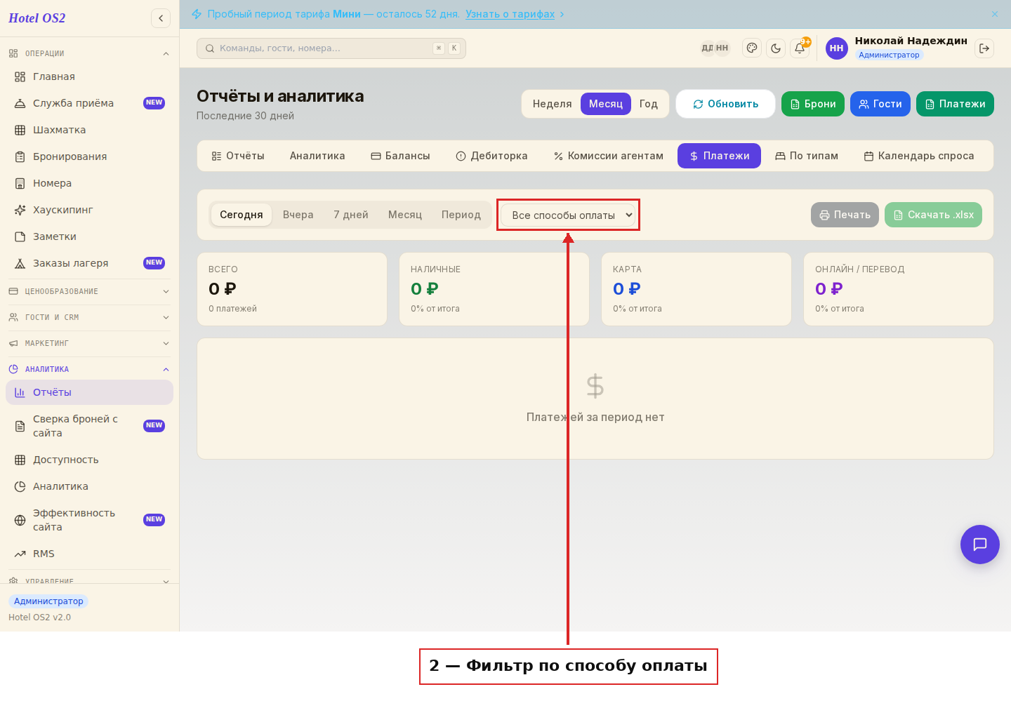Open the chat bubble widget
This screenshot has height=701, width=1011.
point(980,545)
